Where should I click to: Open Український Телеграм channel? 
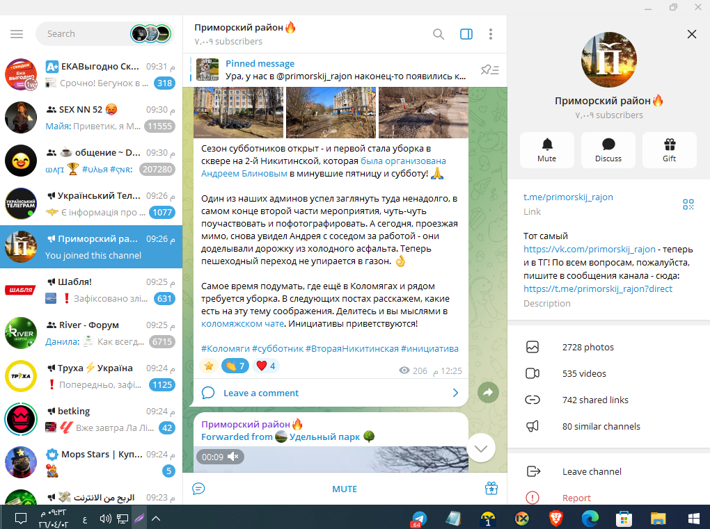click(x=91, y=204)
